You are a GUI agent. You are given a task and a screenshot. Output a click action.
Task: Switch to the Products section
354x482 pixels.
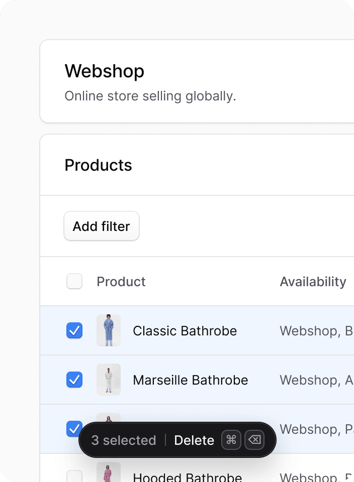click(98, 165)
